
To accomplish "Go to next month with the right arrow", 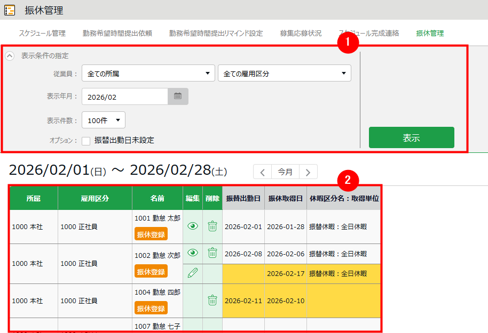I will tap(308, 172).
